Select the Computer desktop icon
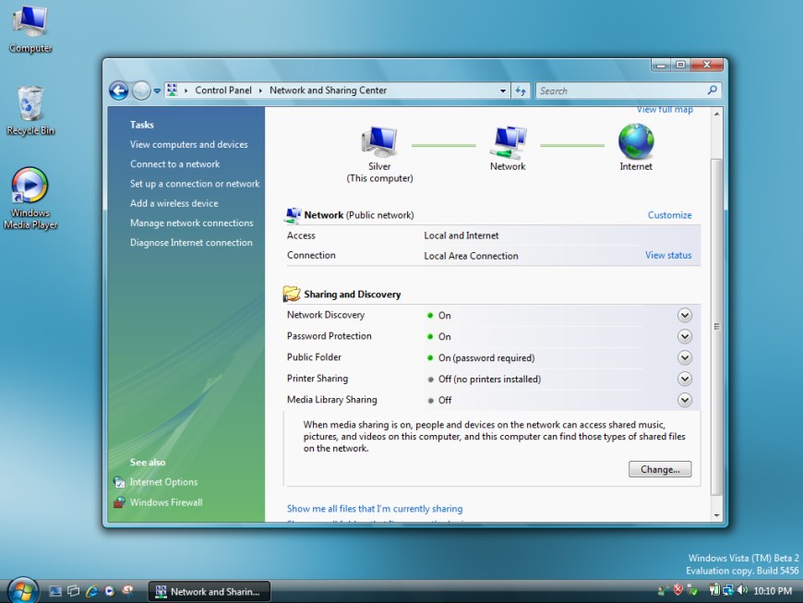 click(x=30, y=29)
